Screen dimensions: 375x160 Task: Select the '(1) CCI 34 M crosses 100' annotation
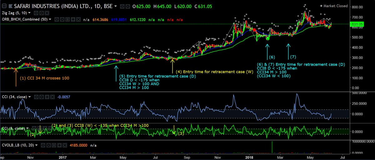click(44, 78)
